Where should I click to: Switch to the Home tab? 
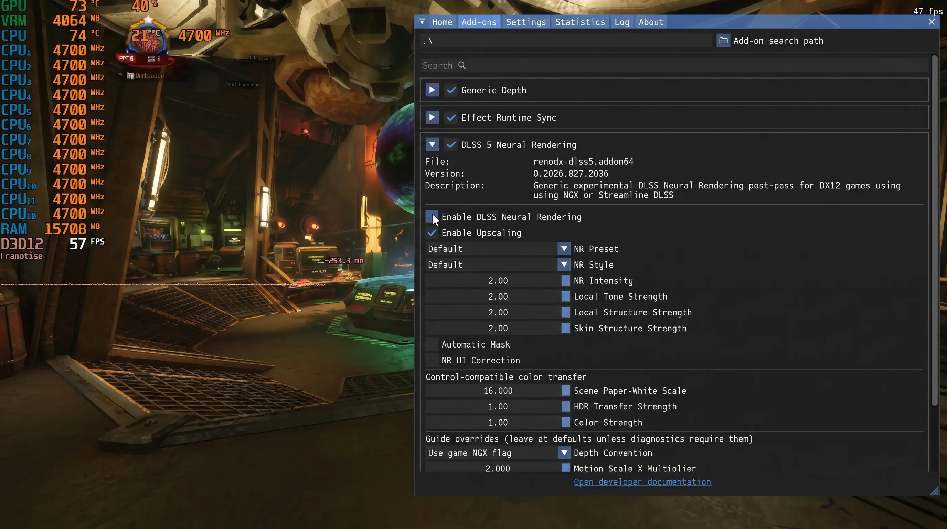click(x=442, y=22)
